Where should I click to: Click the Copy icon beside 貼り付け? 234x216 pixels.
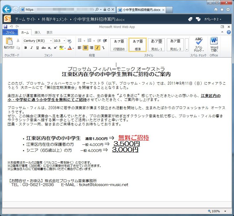point(18,47)
